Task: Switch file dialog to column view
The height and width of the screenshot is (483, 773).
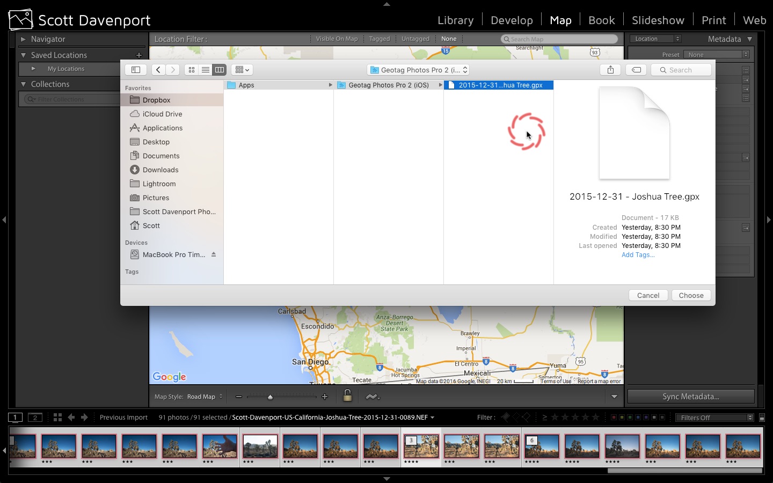Action: pyautogui.click(x=220, y=70)
